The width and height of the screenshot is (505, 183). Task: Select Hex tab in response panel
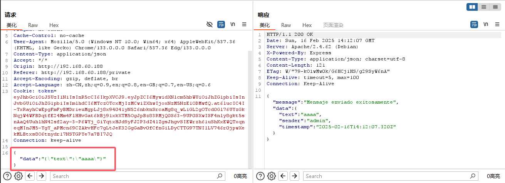click(307, 25)
